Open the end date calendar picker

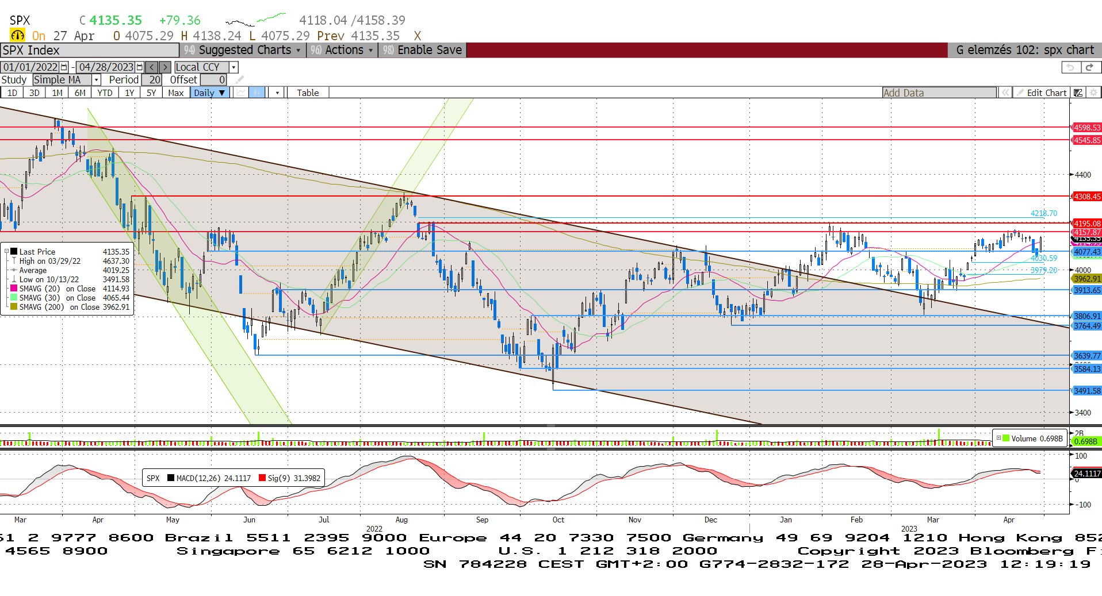(x=139, y=67)
